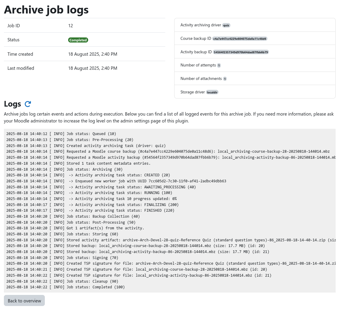
Task: Click the logs description paragraph
Action: click(169, 117)
